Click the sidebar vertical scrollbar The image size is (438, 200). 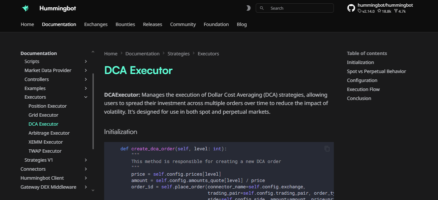tap(93, 111)
